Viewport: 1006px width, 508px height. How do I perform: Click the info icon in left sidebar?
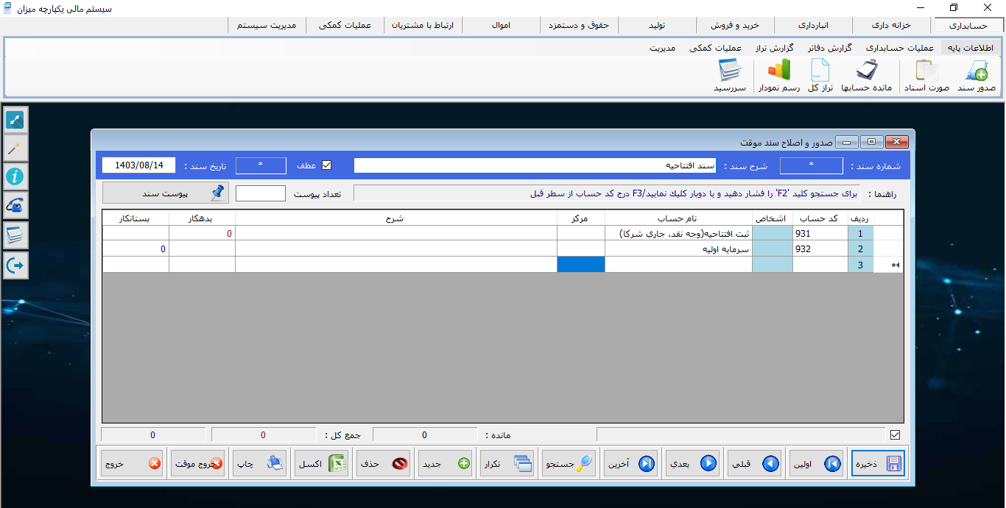tap(15, 176)
